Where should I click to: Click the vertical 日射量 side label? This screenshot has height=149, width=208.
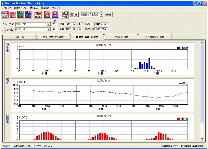pyautogui.click(x=7, y=119)
